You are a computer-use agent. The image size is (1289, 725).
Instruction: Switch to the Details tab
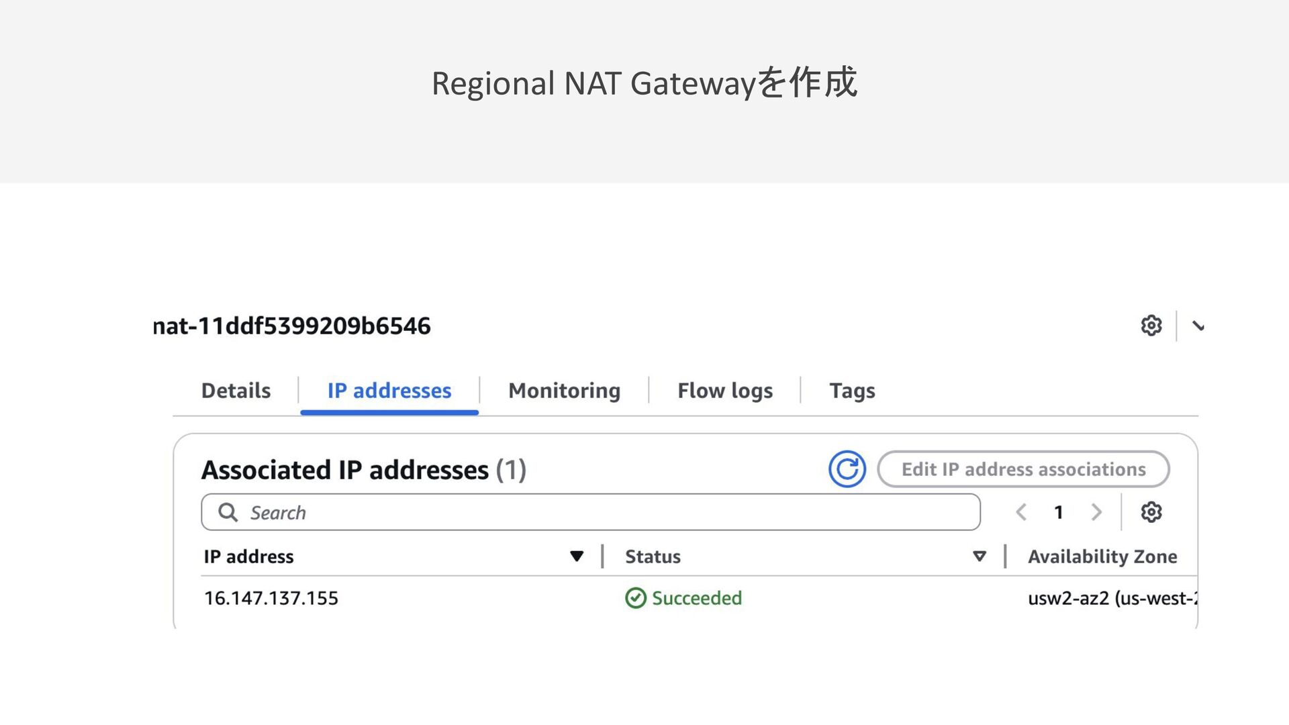coord(236,391)
